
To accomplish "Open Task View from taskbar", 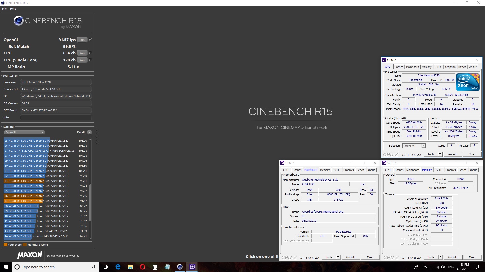I will 105,267.
